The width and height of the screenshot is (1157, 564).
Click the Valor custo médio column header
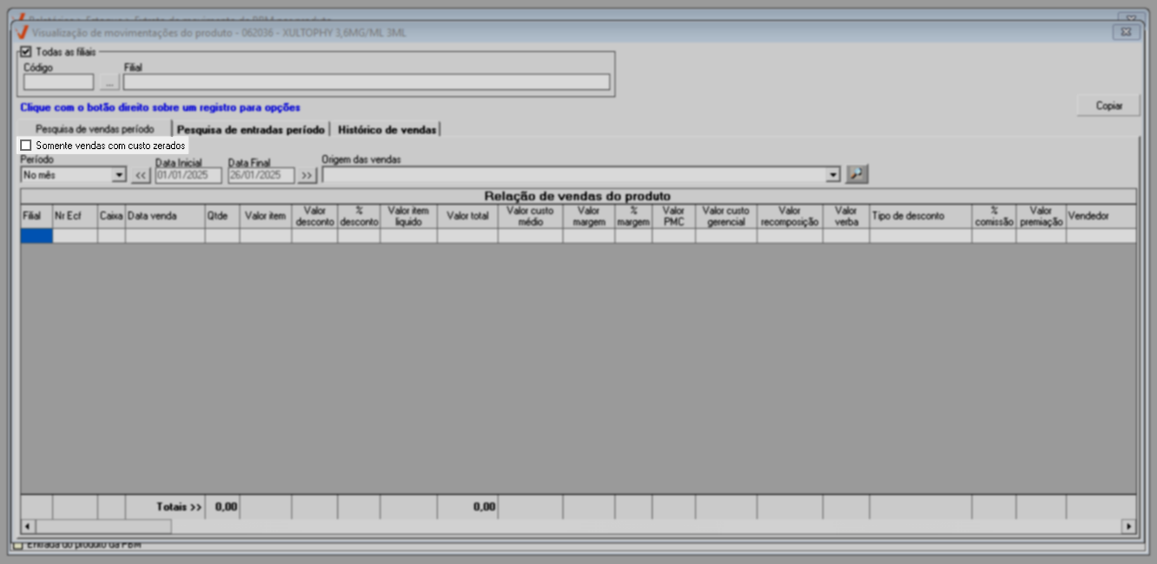tap(531, 216)
